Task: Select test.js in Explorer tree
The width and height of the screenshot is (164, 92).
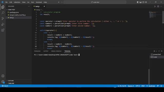Action: [x=19, y=18]
